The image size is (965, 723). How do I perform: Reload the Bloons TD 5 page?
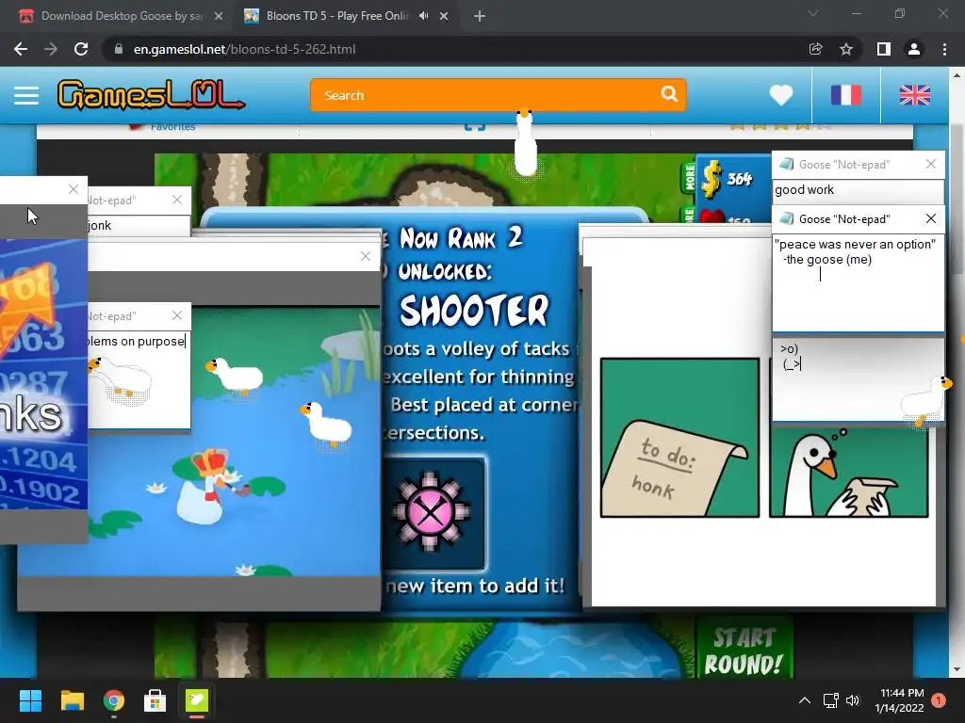[81, 49]
